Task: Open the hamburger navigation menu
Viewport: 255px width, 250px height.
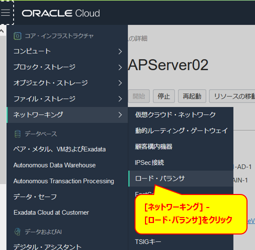Action: tap(5, 12)
